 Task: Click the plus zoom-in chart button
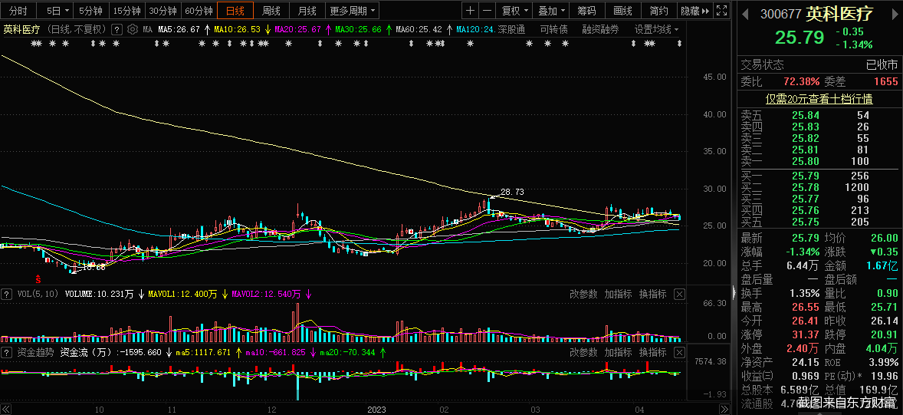(x=470, y=11)
